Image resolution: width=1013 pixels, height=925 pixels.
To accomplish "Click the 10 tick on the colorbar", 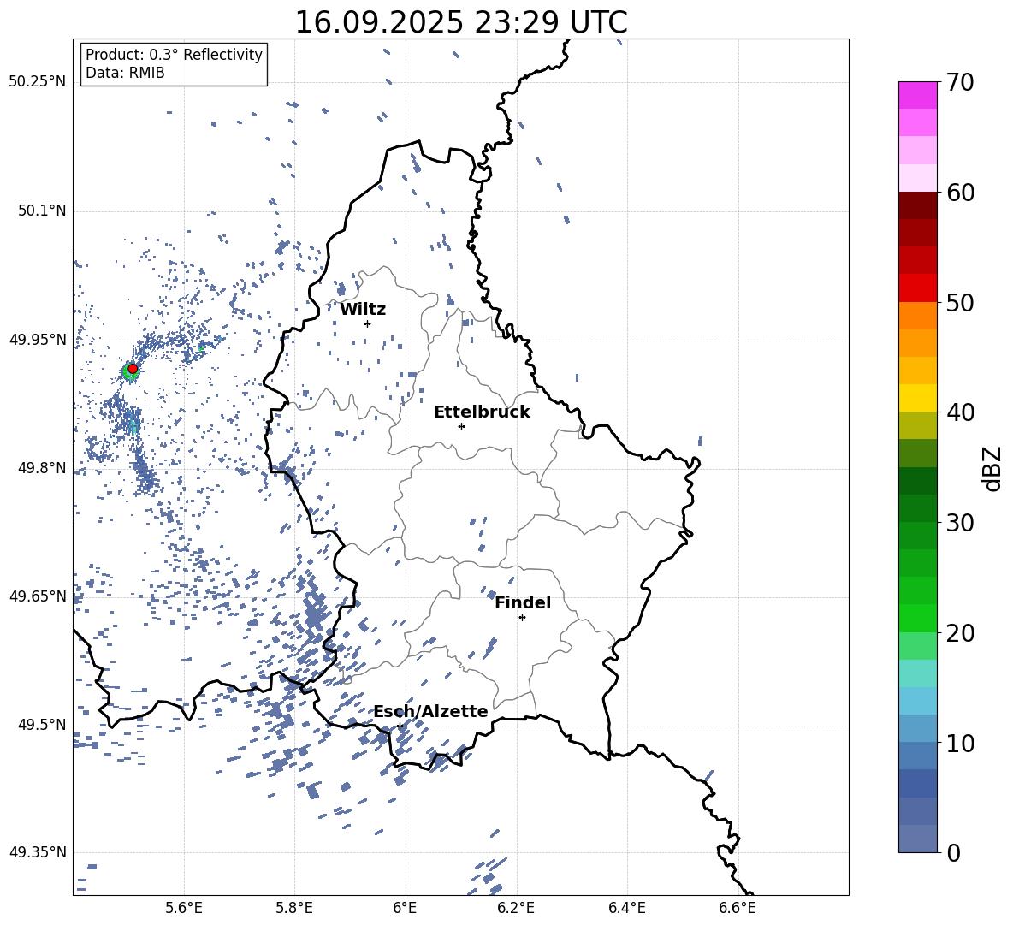I will tap(960, 743).
